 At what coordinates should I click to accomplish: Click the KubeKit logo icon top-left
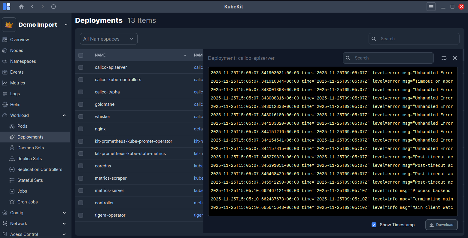coord(6,6)
